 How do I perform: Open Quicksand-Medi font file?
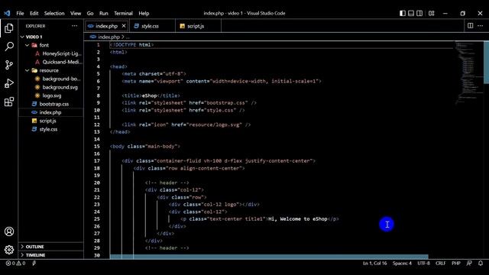pos(62,62)
